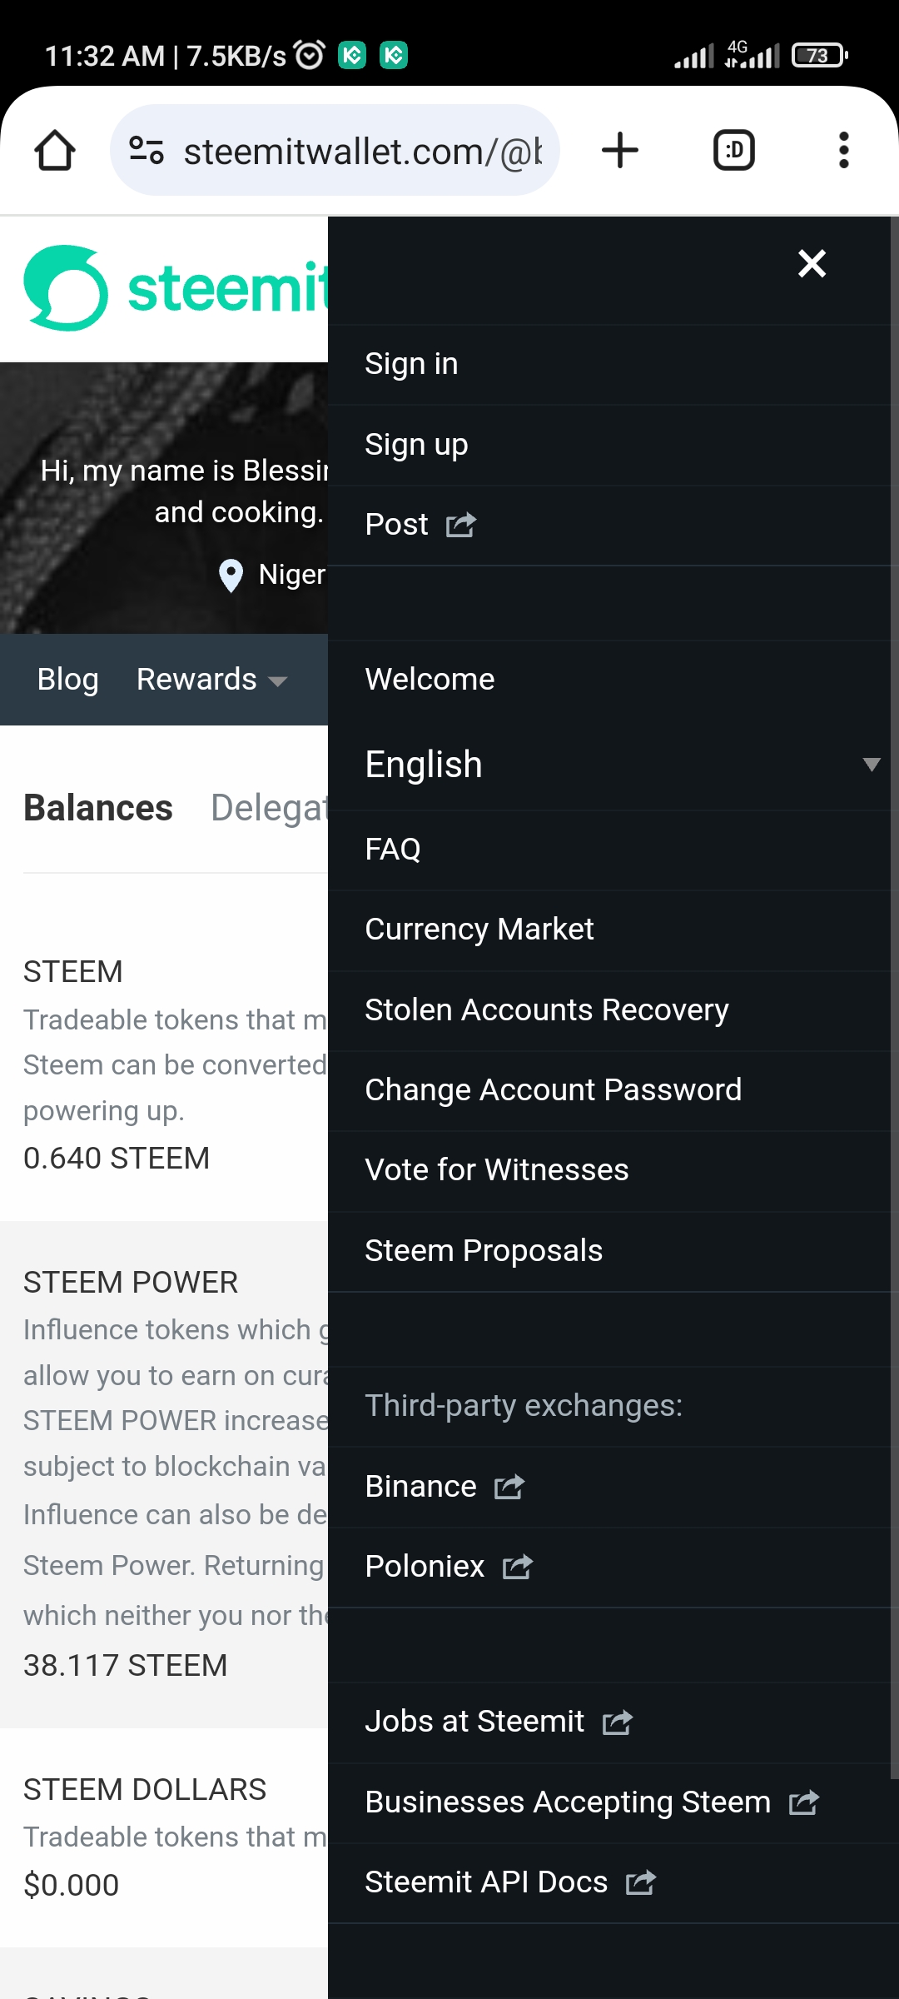
Task: Expand the English language dropdown
Action: [x=871, y=765]
